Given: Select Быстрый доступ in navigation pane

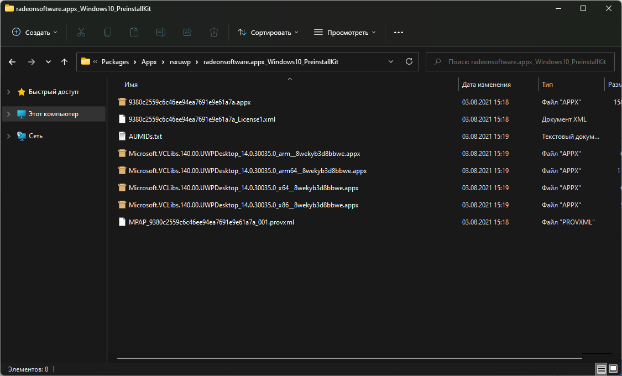Looking at the screenshot, I should tap(53, 92).
